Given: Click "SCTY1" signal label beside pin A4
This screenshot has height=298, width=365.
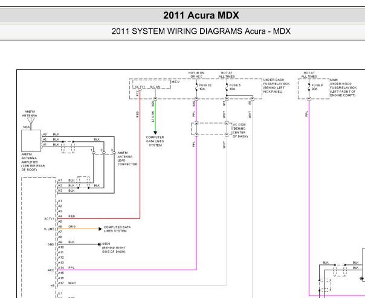Looking at the screenshot, I should (49, 219).
